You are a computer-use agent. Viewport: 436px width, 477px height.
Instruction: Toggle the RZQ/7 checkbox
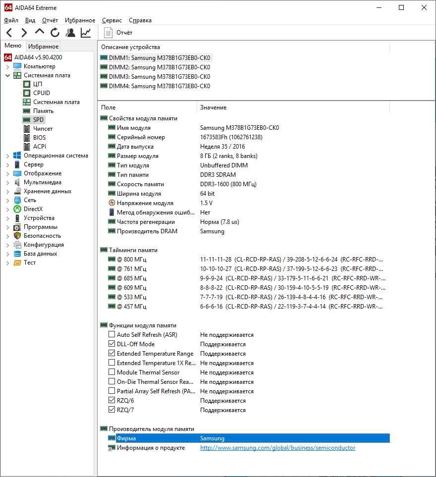click(x=111, y=410)
